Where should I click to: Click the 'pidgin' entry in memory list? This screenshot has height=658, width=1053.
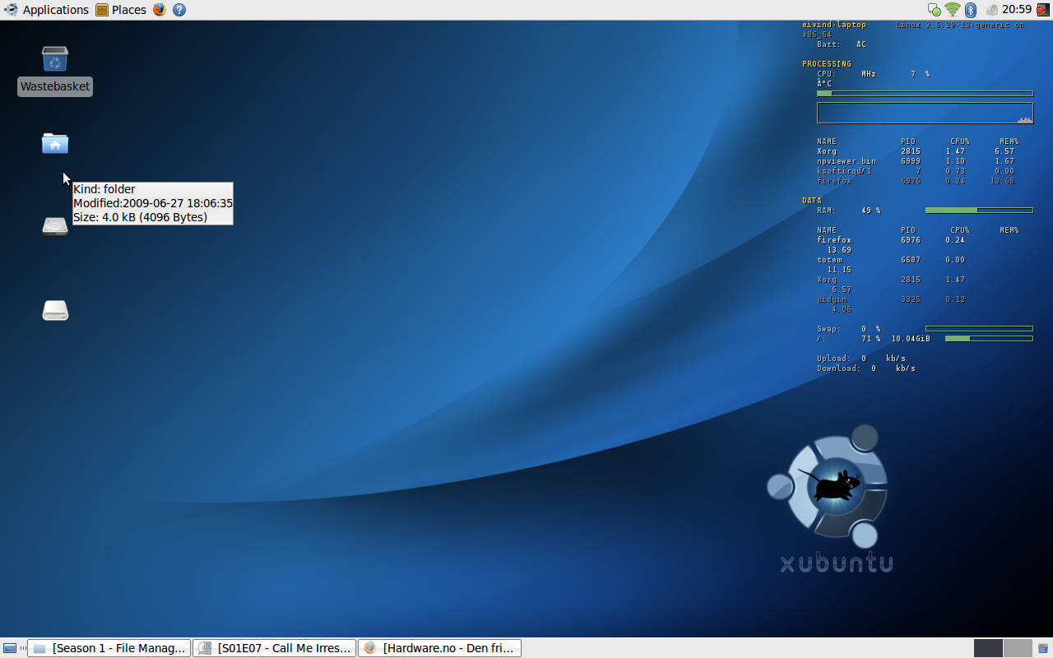[832, 299]
